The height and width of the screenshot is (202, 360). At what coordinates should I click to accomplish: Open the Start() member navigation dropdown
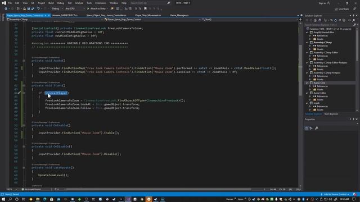(249, 20)
